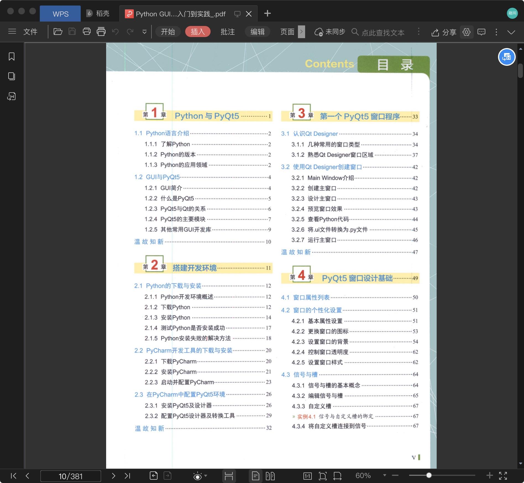Expand the eye protection mode dropdown
The width and height of the screenshot is (524, 483).
tap(206, 476)
